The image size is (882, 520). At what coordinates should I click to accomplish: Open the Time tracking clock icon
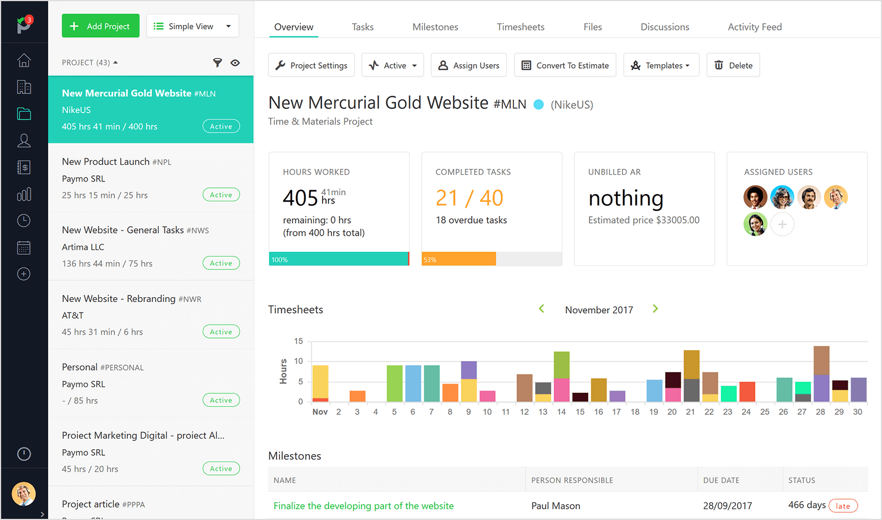click(24, 221)
